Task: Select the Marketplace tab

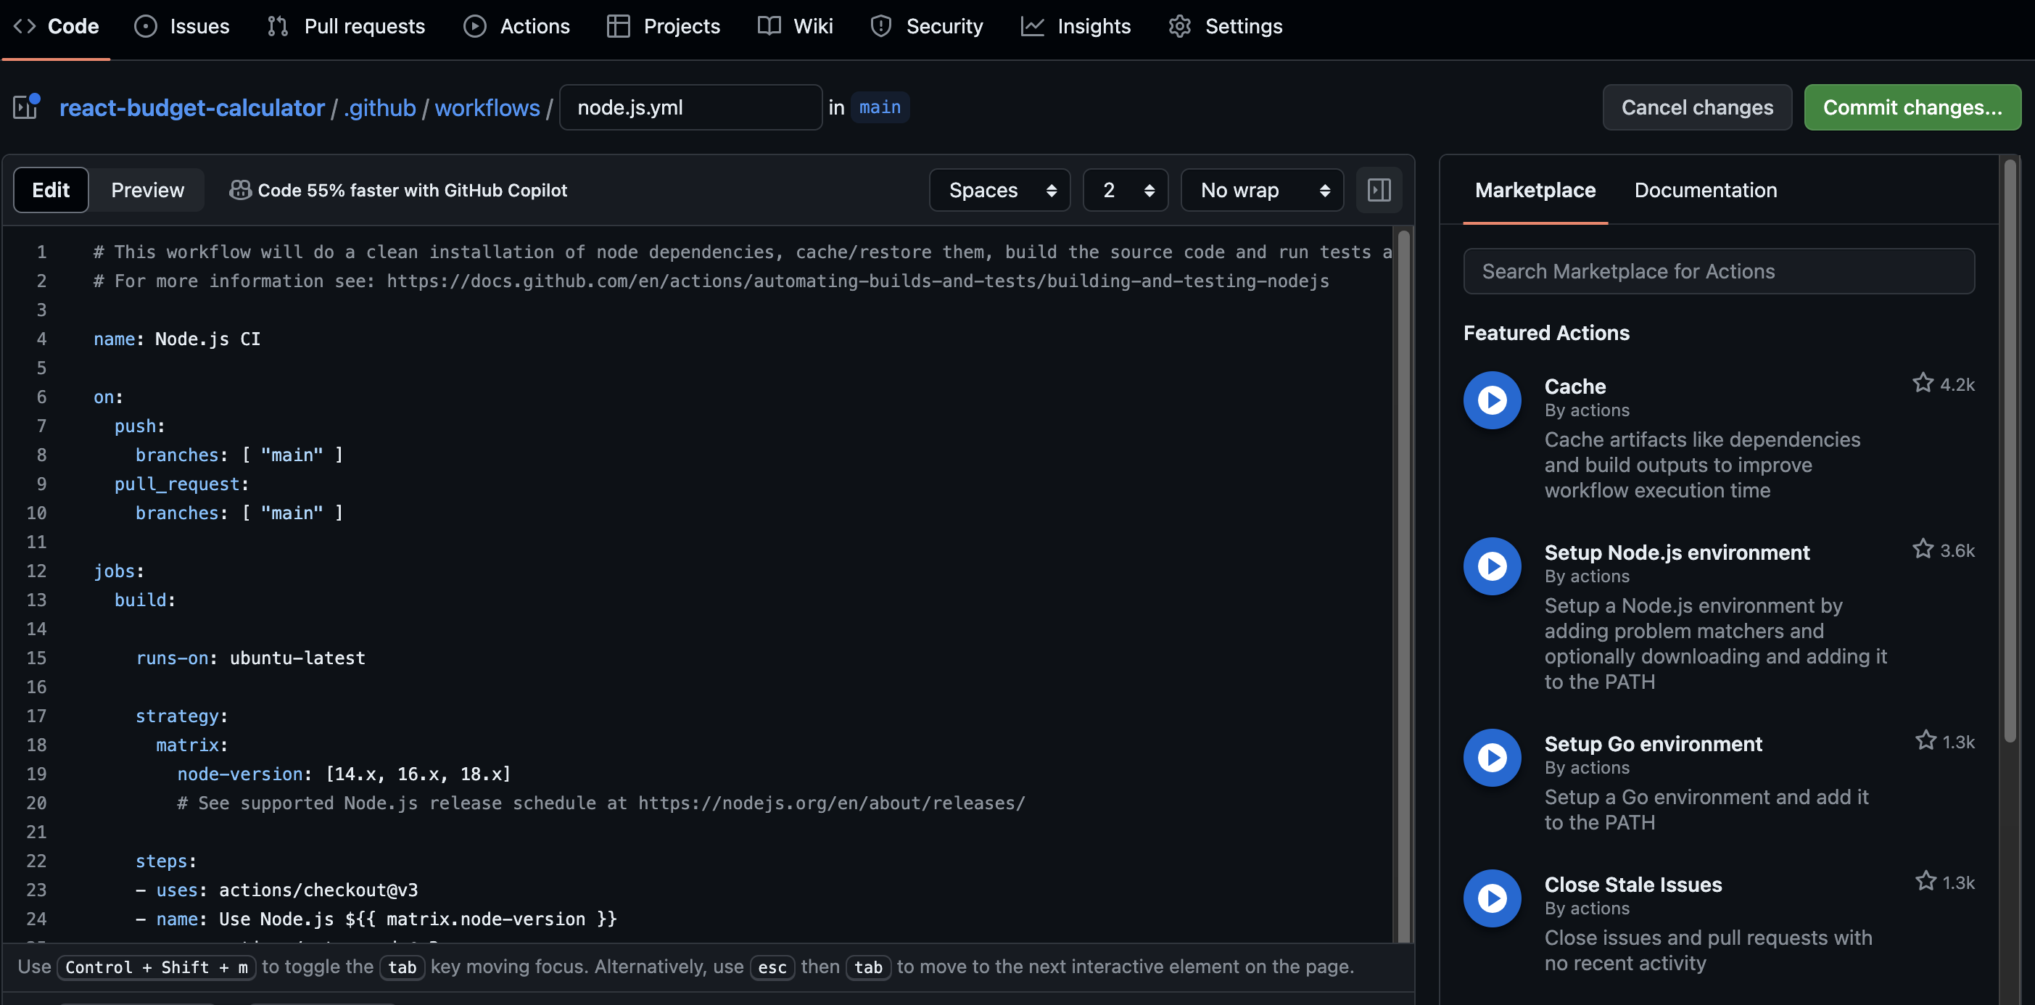Action: coord(1535,190)
